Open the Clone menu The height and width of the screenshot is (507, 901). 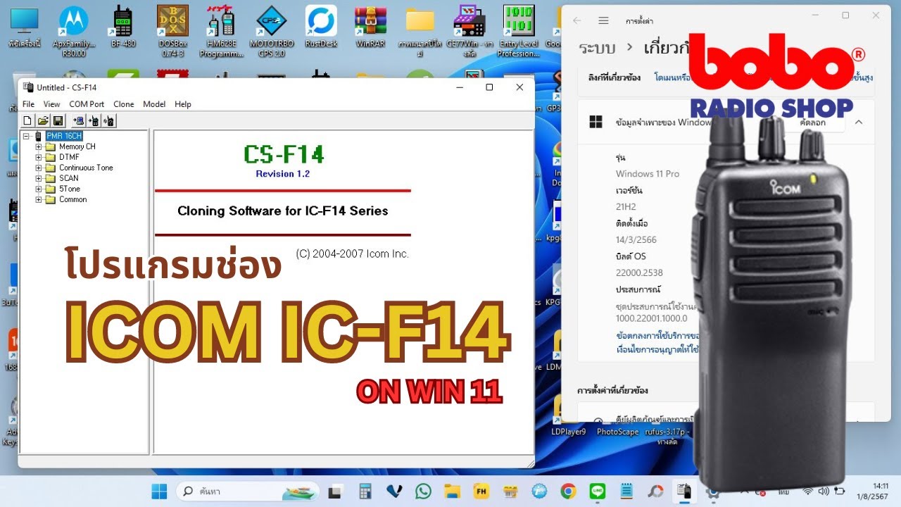coord(124,104)
